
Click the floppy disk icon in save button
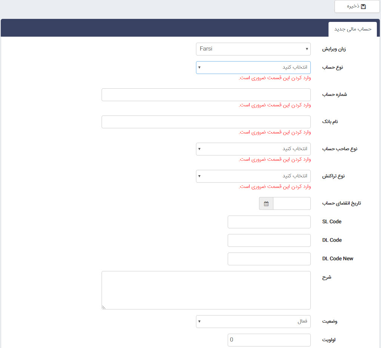pos(363,6)
